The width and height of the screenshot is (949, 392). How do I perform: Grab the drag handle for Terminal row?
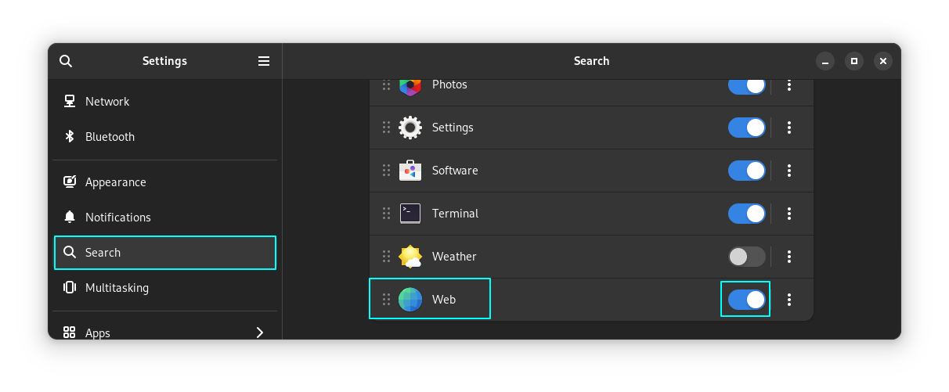(386, 214)
